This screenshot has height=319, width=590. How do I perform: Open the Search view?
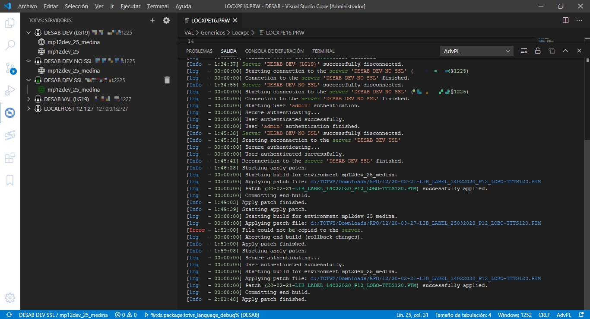point(10,45)
